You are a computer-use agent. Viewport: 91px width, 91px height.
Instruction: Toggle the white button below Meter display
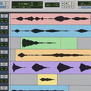pyautogui.click(x=79, y=8)
